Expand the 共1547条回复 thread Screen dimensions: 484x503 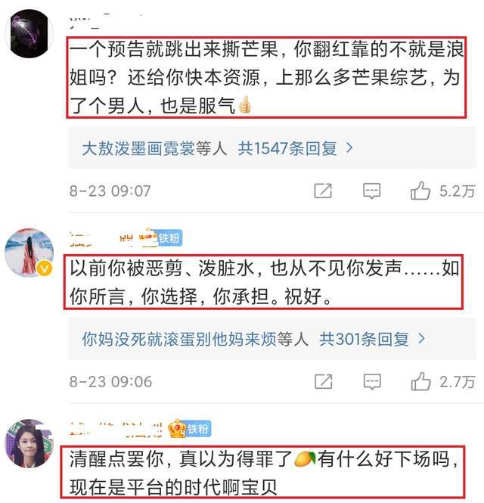tap(287, 148)
